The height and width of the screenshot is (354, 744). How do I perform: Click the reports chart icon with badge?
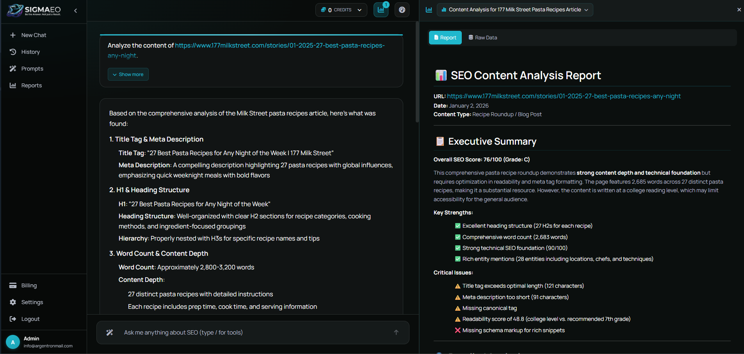(381, 10)
